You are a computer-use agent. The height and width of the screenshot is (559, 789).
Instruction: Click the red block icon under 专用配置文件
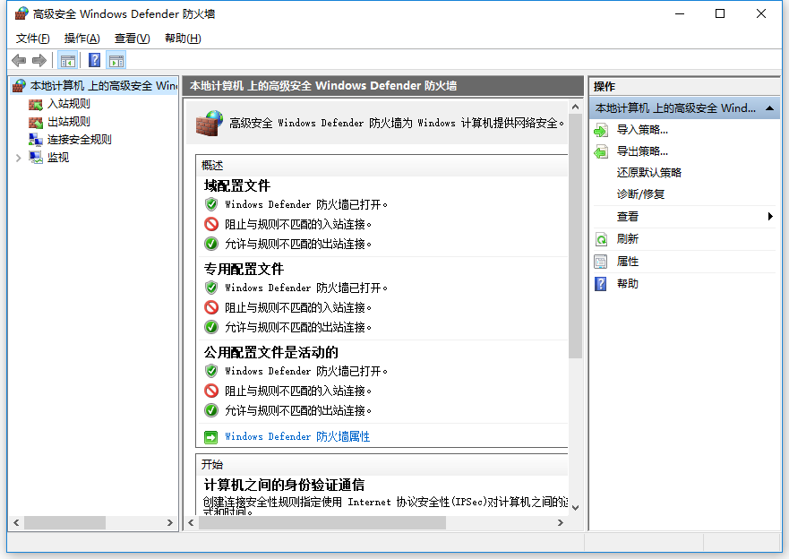(x=211, y=307)
